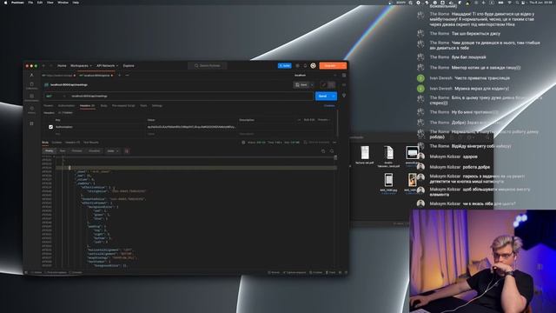Search the response body with magnifier icon

(332, 151)
